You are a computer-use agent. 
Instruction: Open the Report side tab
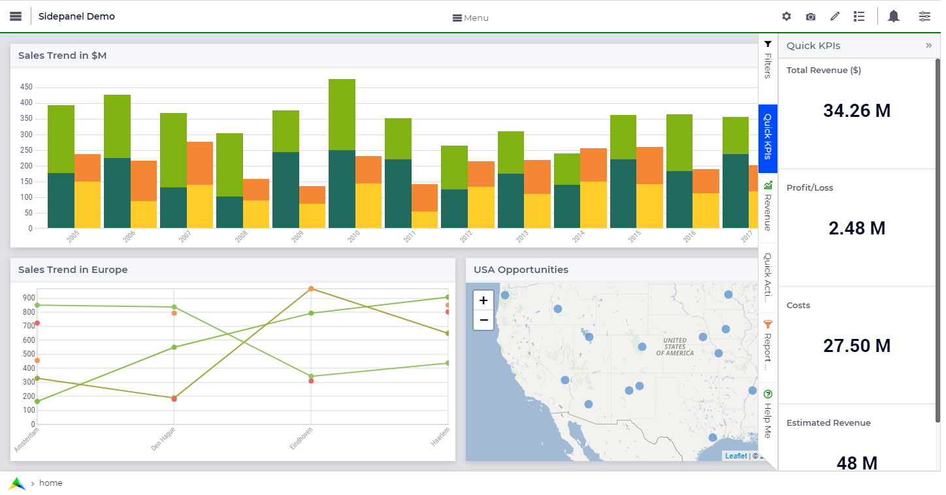[x=768, y=347]
